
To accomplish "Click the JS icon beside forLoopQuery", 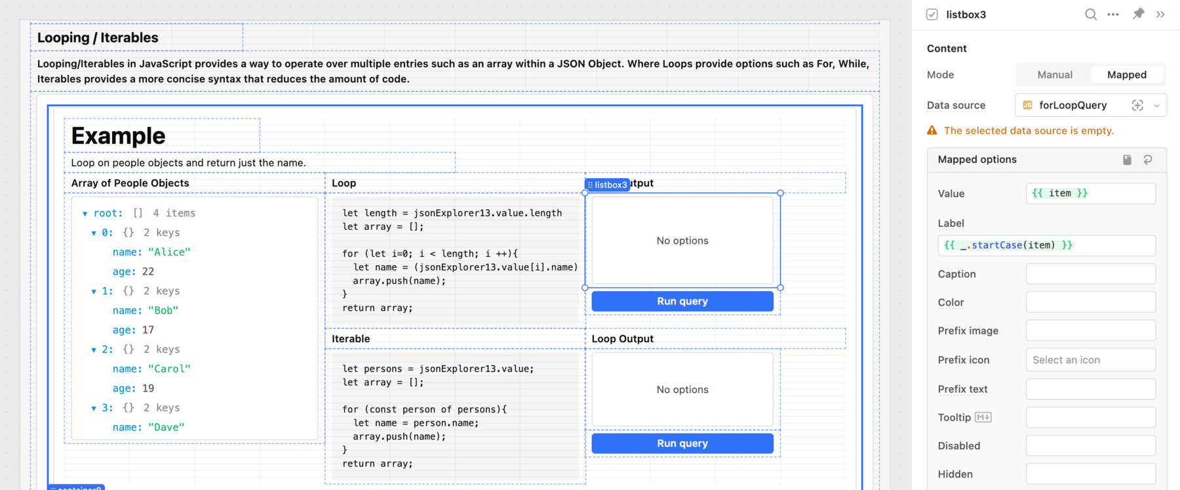I will pos(1027,105).
